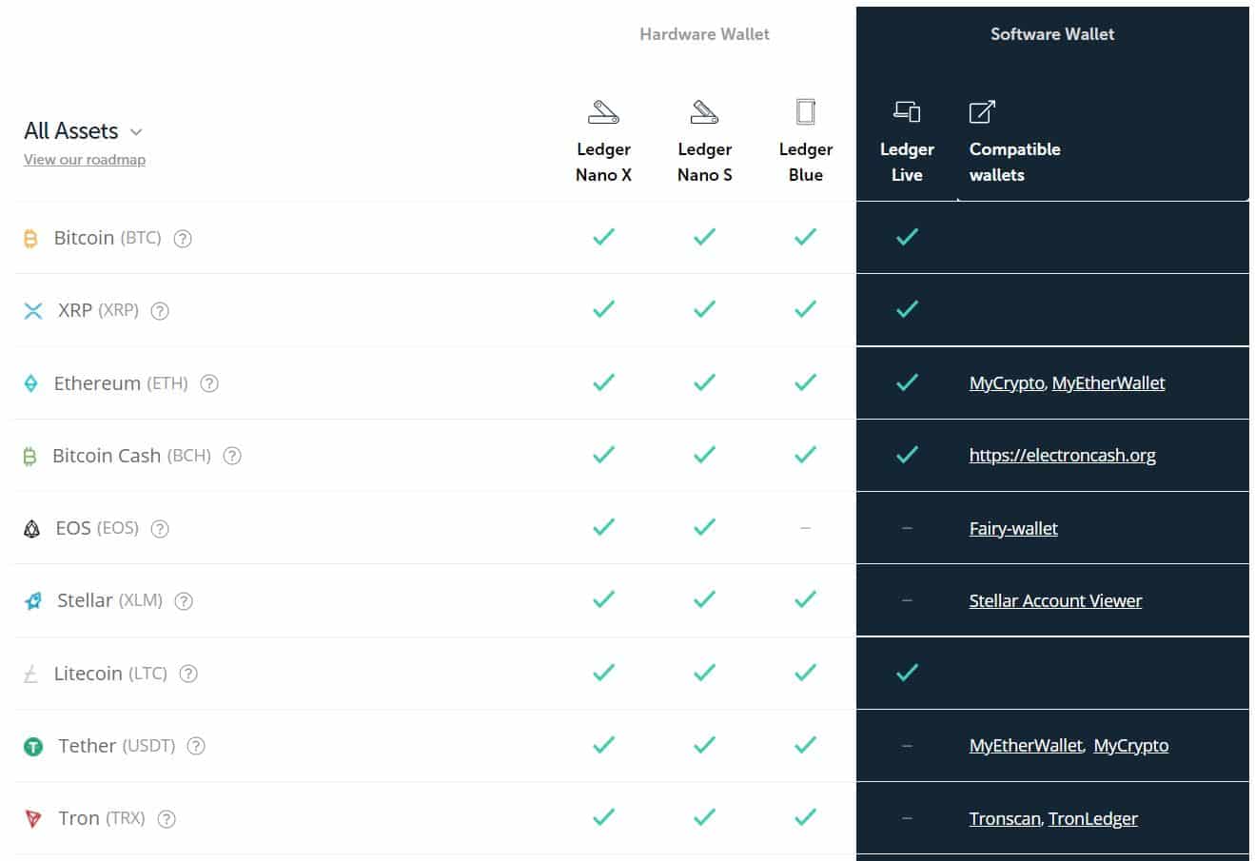
Task: Click the EOS (EOS) asset name
Action: point(97,528)
